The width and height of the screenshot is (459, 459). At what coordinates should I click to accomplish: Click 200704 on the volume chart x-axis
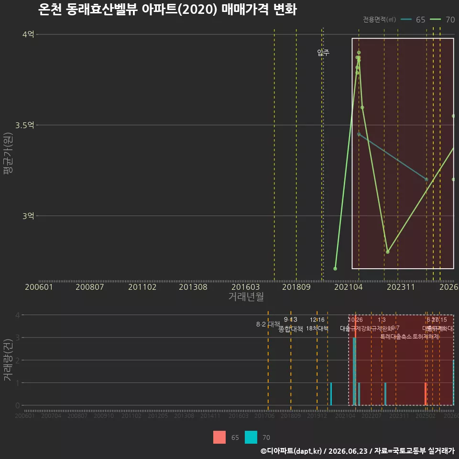click(51, 415)
